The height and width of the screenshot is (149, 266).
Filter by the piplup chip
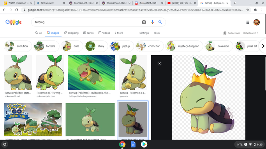point(122,46)
